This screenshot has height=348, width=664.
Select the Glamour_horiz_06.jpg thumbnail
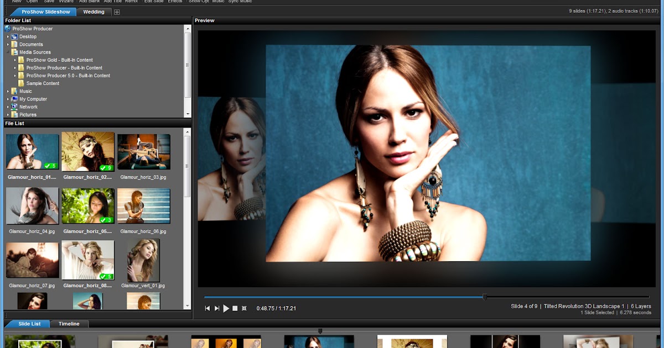[144, 205]
